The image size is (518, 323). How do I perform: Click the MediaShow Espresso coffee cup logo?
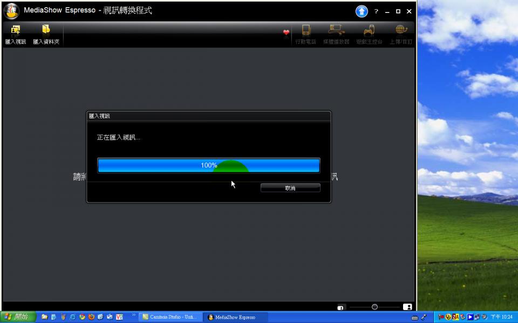tap(12, 11)
